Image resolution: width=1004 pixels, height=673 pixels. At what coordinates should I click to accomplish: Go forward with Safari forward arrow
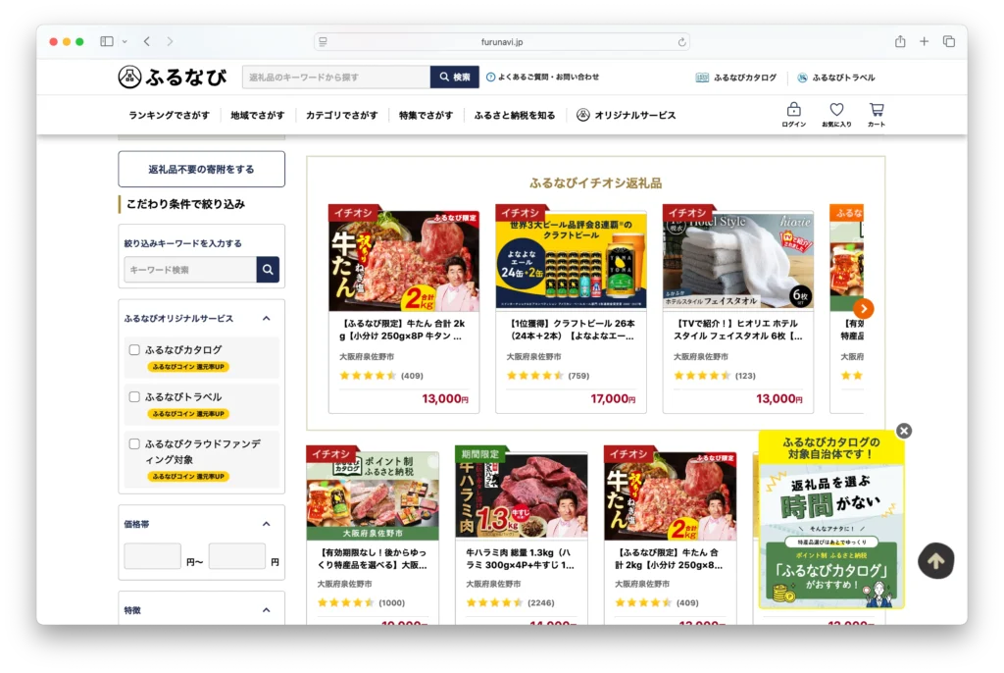[170, 41]
